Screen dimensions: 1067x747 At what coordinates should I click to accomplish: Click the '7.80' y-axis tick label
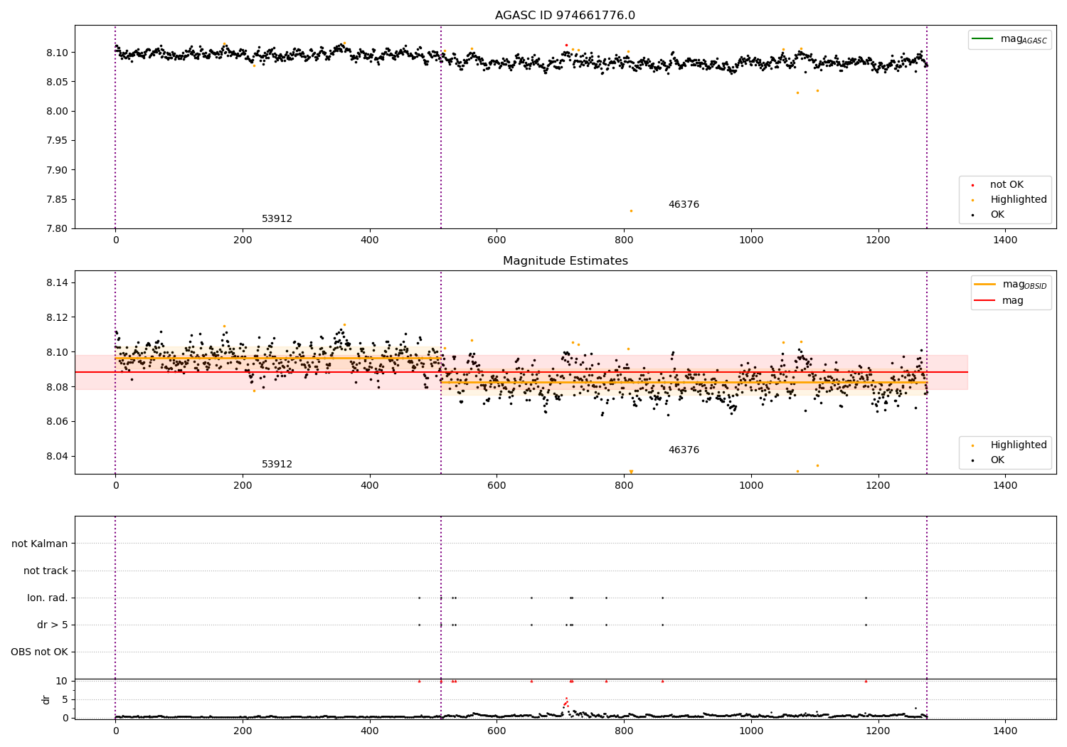click(x=58, y=229)
